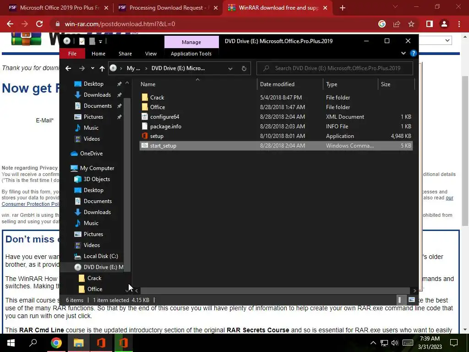Open pinned Documents in Quick access
This screenshot has width=469, height=352.
click(98, 106)
